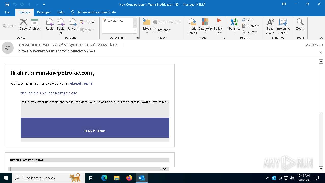Click Follow Up flag

[x=219, y=26]
